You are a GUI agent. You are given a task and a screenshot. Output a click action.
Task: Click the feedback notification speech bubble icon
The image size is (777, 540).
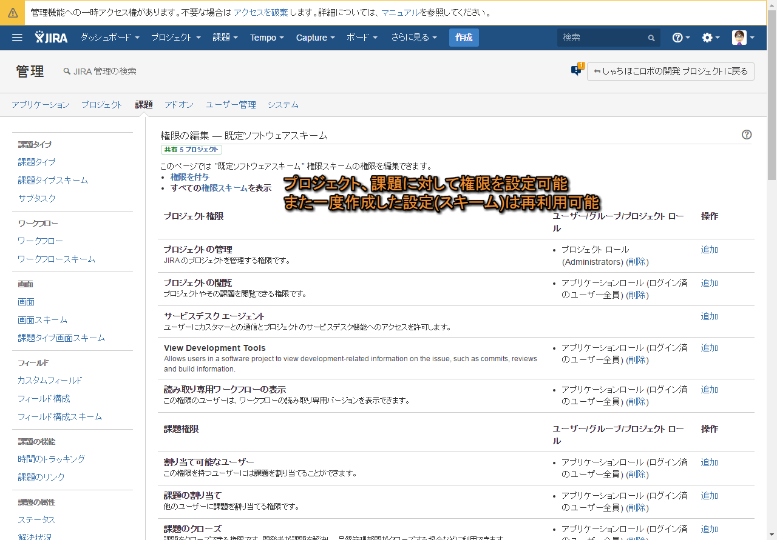click(x=577, y=70)
